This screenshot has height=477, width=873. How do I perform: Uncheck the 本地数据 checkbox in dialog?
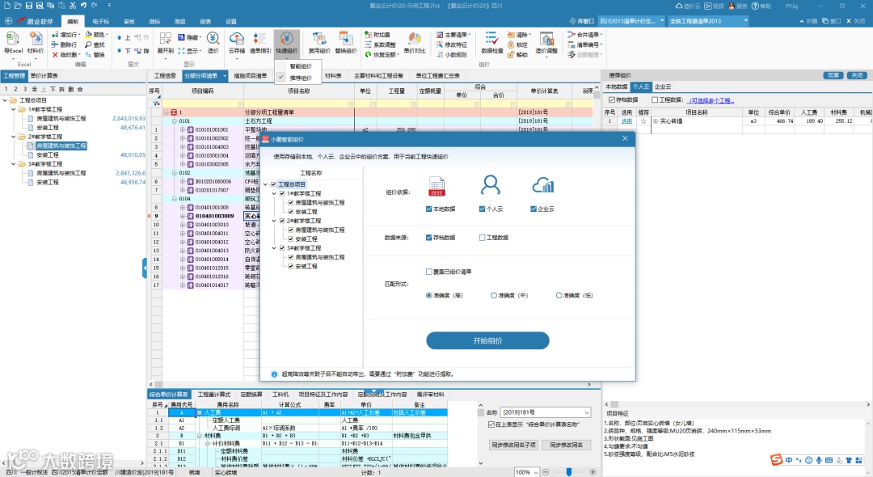pos(428,209)
